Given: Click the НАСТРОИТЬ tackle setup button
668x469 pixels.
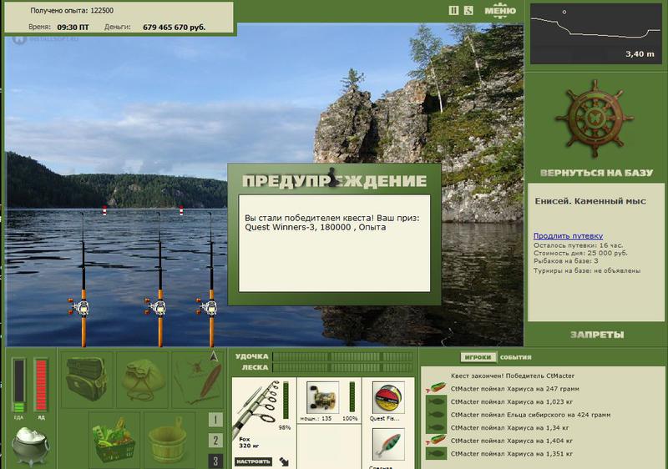Looking at the screenshot, I should pyautogui.click(x=254, y=461).
